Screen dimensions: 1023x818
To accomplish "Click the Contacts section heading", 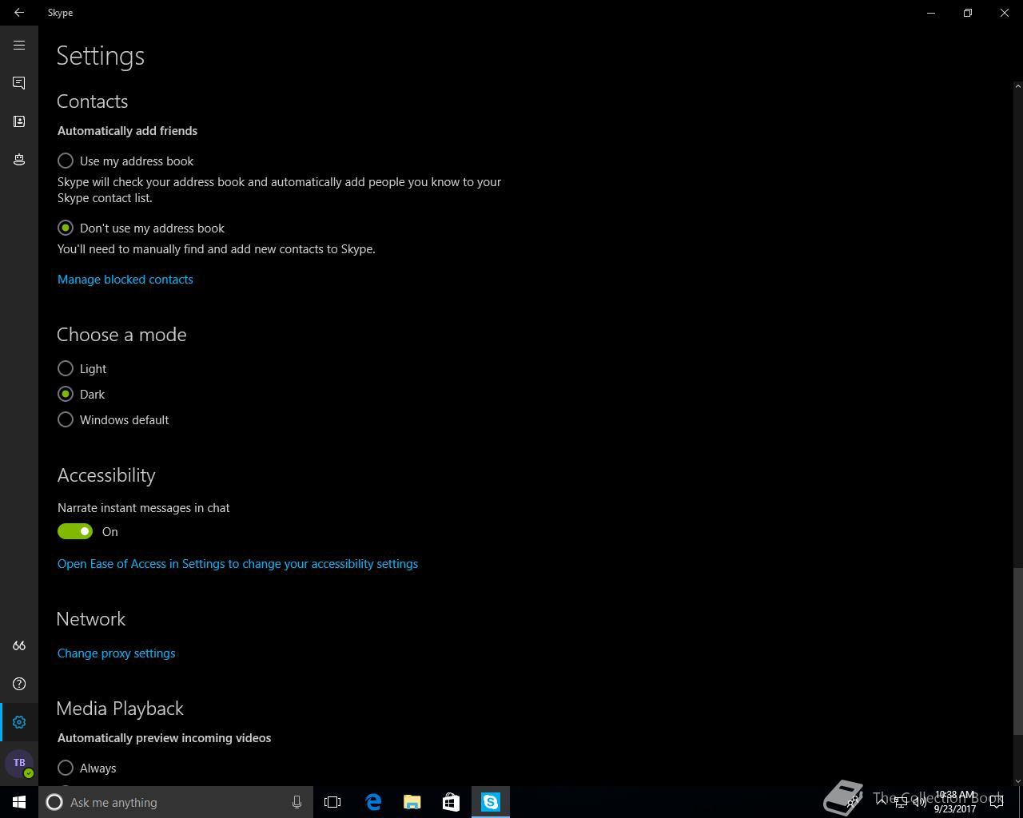I will coord(92,101).
